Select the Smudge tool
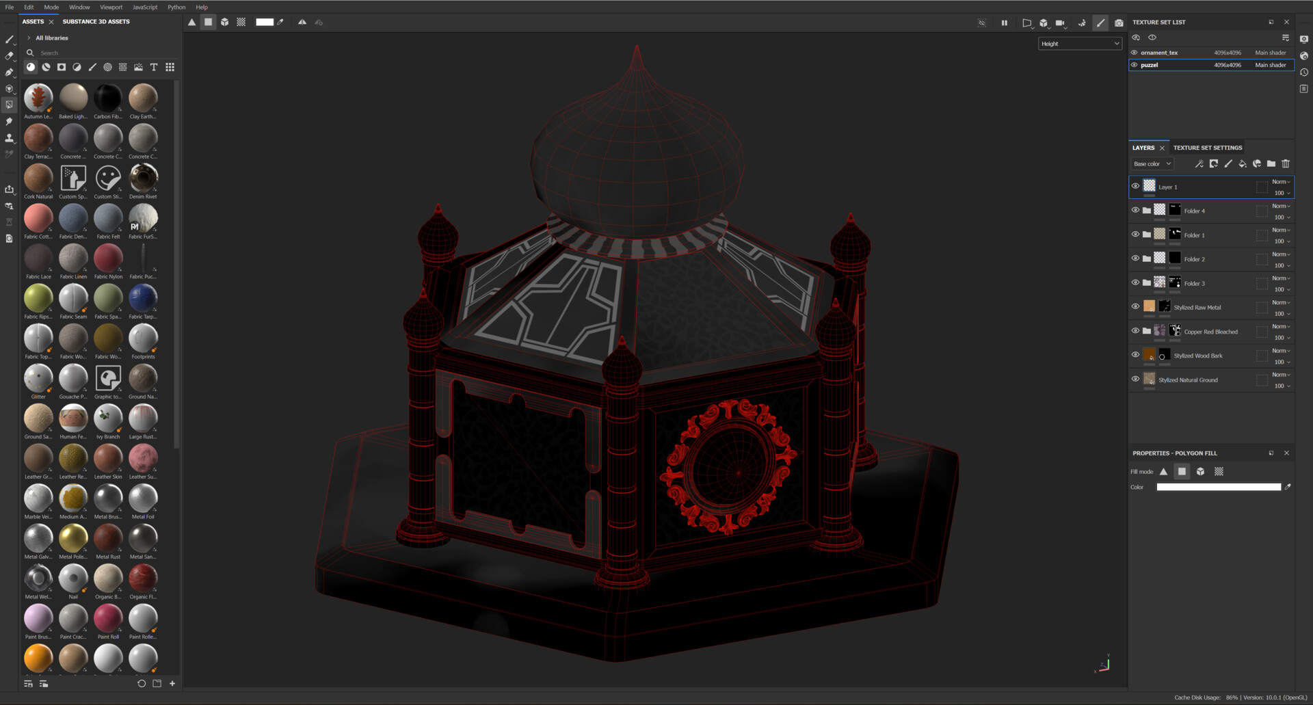 (9, 122)
